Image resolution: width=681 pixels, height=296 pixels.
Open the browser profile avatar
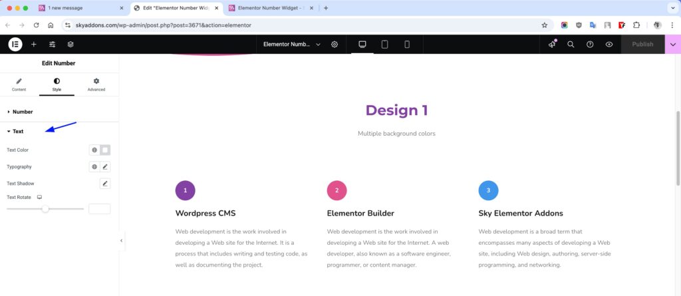(658, 25)
